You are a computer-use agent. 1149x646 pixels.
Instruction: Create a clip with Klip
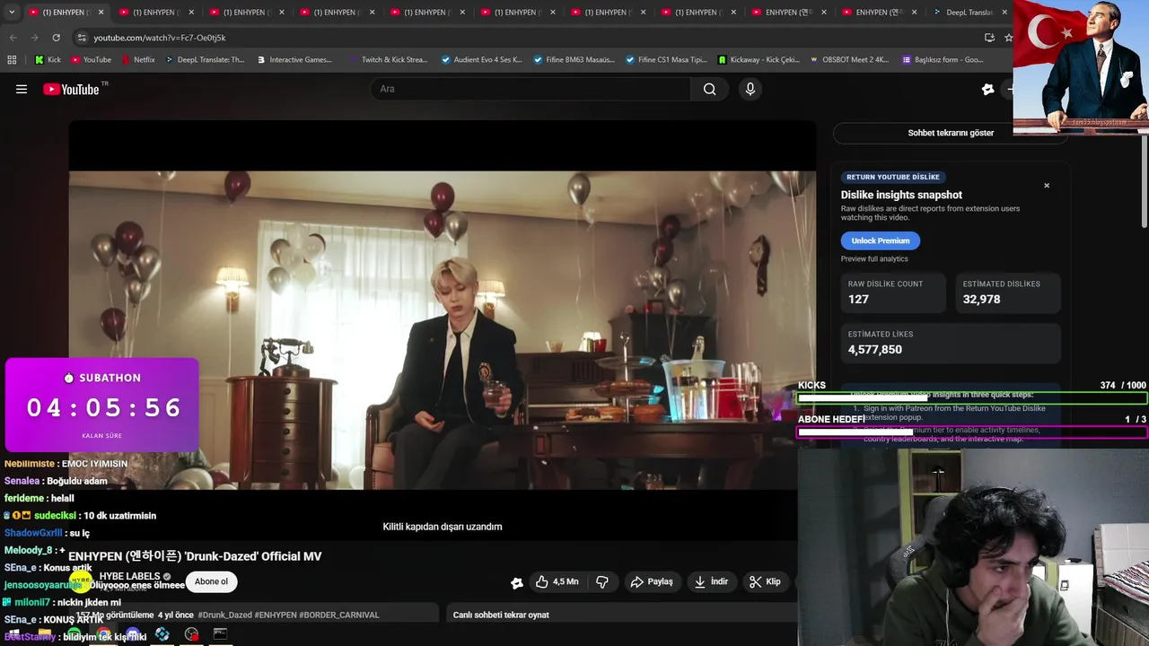766,581
